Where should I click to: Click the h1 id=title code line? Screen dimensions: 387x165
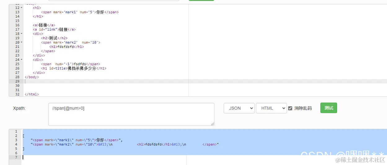(x=74, y=68)
